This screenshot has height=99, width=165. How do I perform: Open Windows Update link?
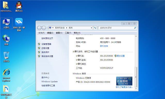(49, 81)
